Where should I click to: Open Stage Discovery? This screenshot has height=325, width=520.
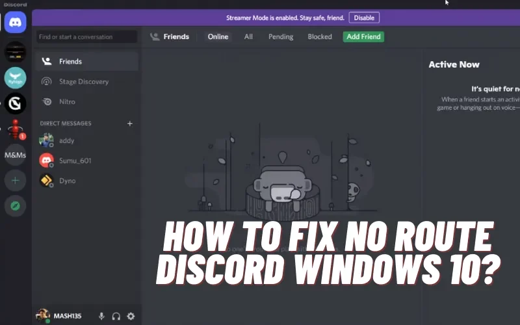pyautogui.click(x=87, y=82)
